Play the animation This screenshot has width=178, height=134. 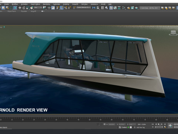(x=159, y=124)
